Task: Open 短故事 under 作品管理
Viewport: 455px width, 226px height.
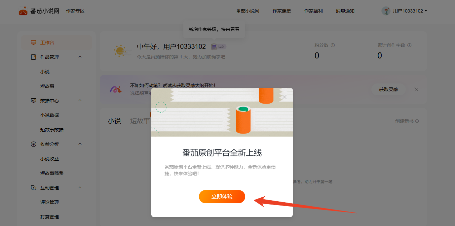Action: point(47,86)
